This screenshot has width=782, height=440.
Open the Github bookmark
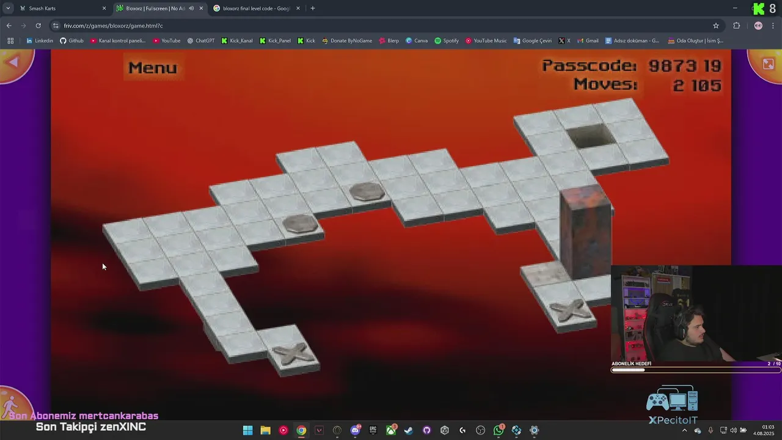(71, 41)
